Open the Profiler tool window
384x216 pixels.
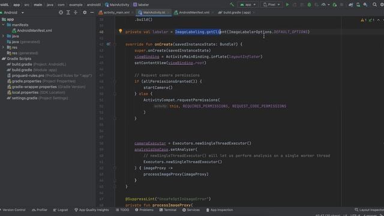click(x=40, y=210)
